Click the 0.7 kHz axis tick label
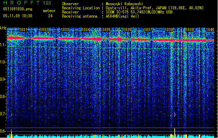The image size is (218, 138). (3, 114)
